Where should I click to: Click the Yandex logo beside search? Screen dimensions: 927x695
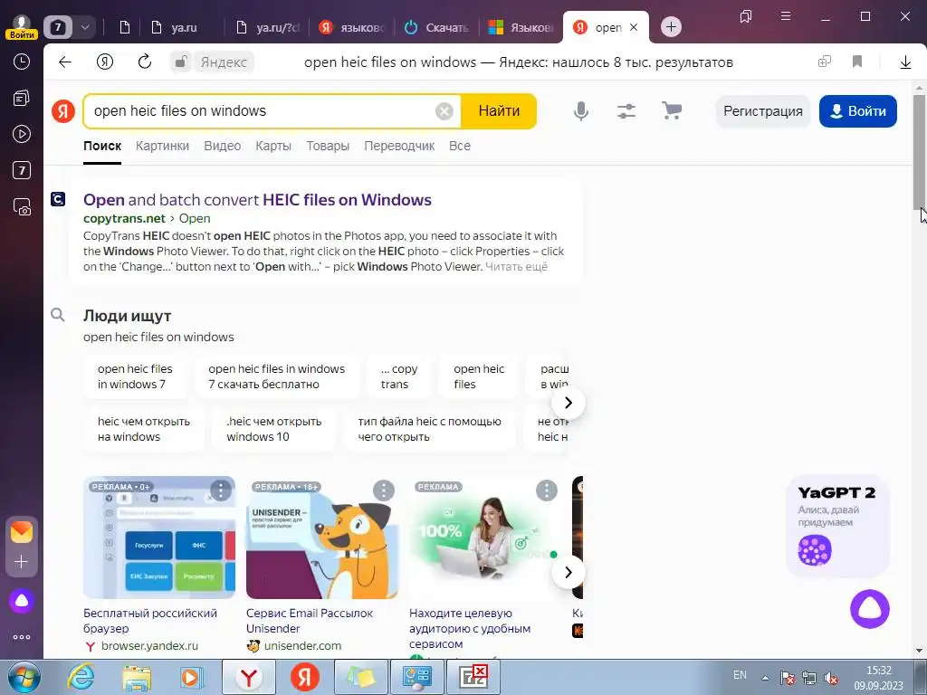click(x=63, y=111)
